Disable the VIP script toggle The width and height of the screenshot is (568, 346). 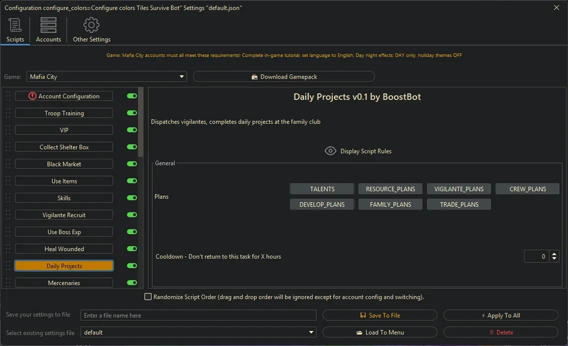click(x=132, y=130)
